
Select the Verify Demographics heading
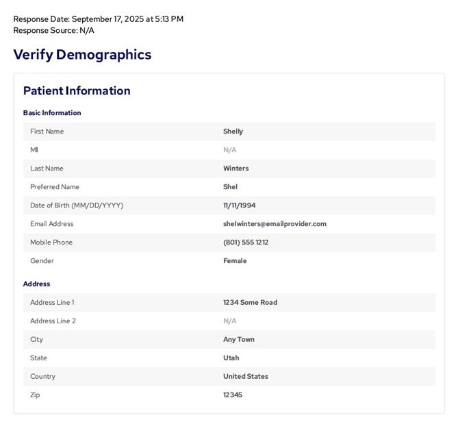pyautogui.click(x=82, y=55)
